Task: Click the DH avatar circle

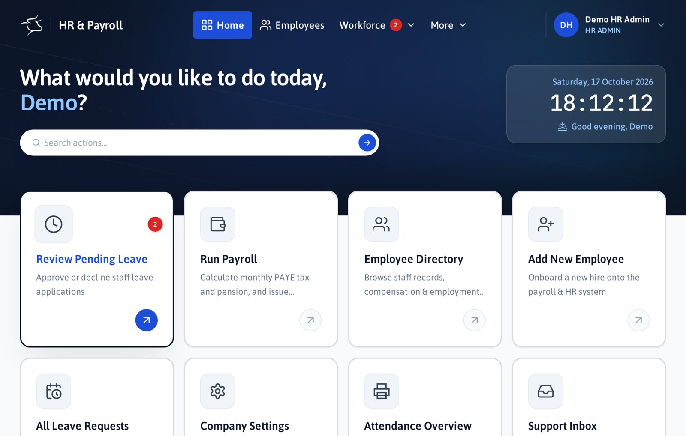Action: click(x=566, y=25)
